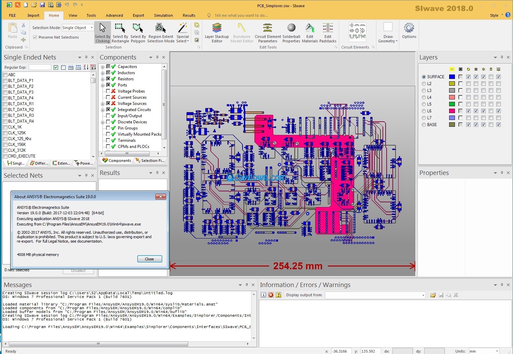Image resolution: width=513 pixels, height=354 pixels.
Task: Click the Cut scissors icon
Action: pos(24,25)
